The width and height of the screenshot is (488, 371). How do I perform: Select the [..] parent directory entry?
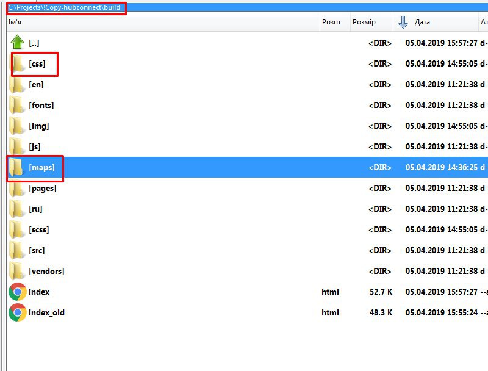coord(34,43)
